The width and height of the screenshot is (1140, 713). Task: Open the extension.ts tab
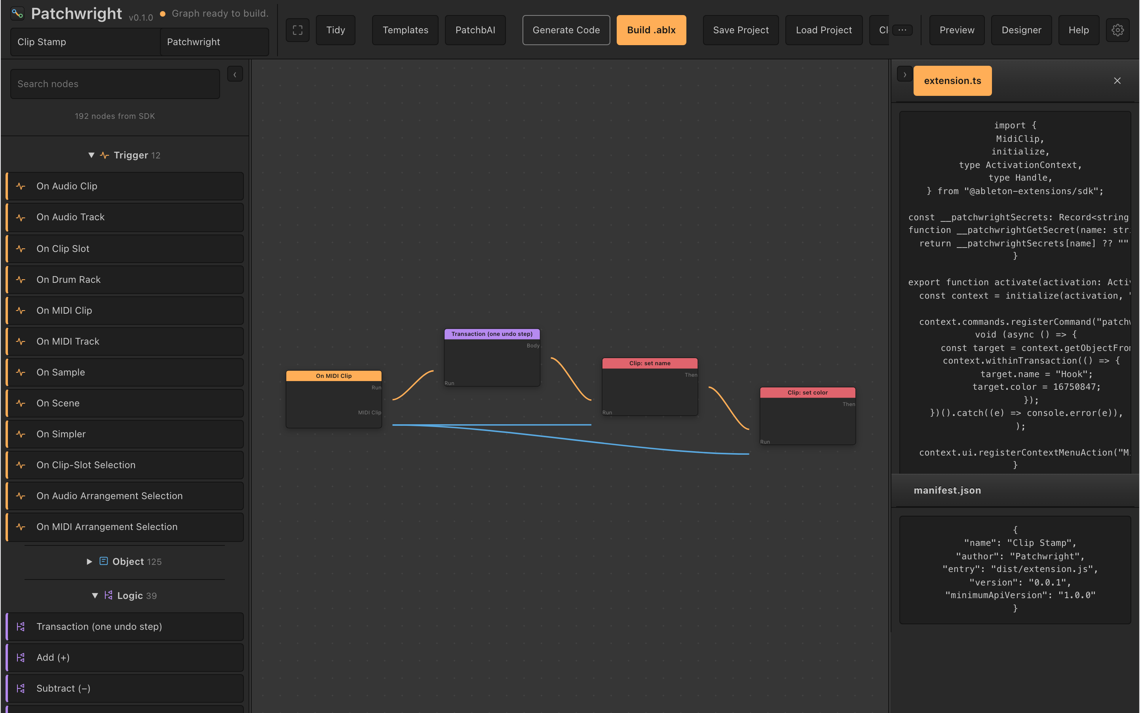point(952,81)
